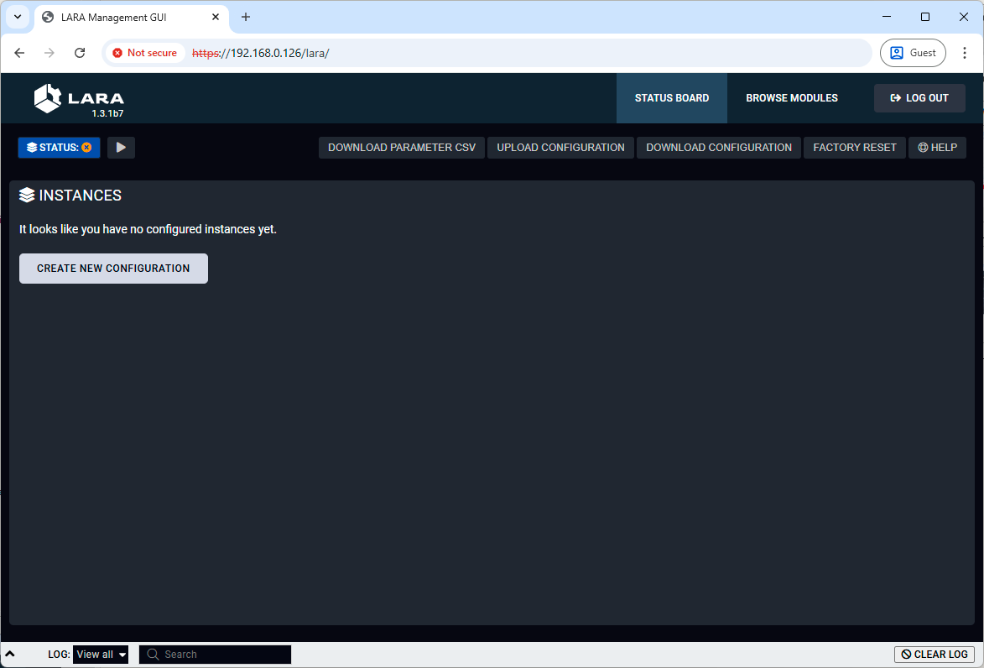Open the Guest profile menu

pos(913,53)
